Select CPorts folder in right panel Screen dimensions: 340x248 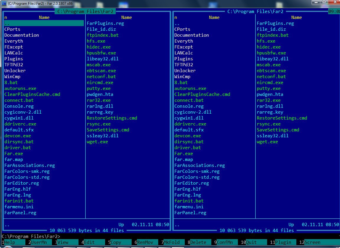pyautogui.click(x=182, y=29)
